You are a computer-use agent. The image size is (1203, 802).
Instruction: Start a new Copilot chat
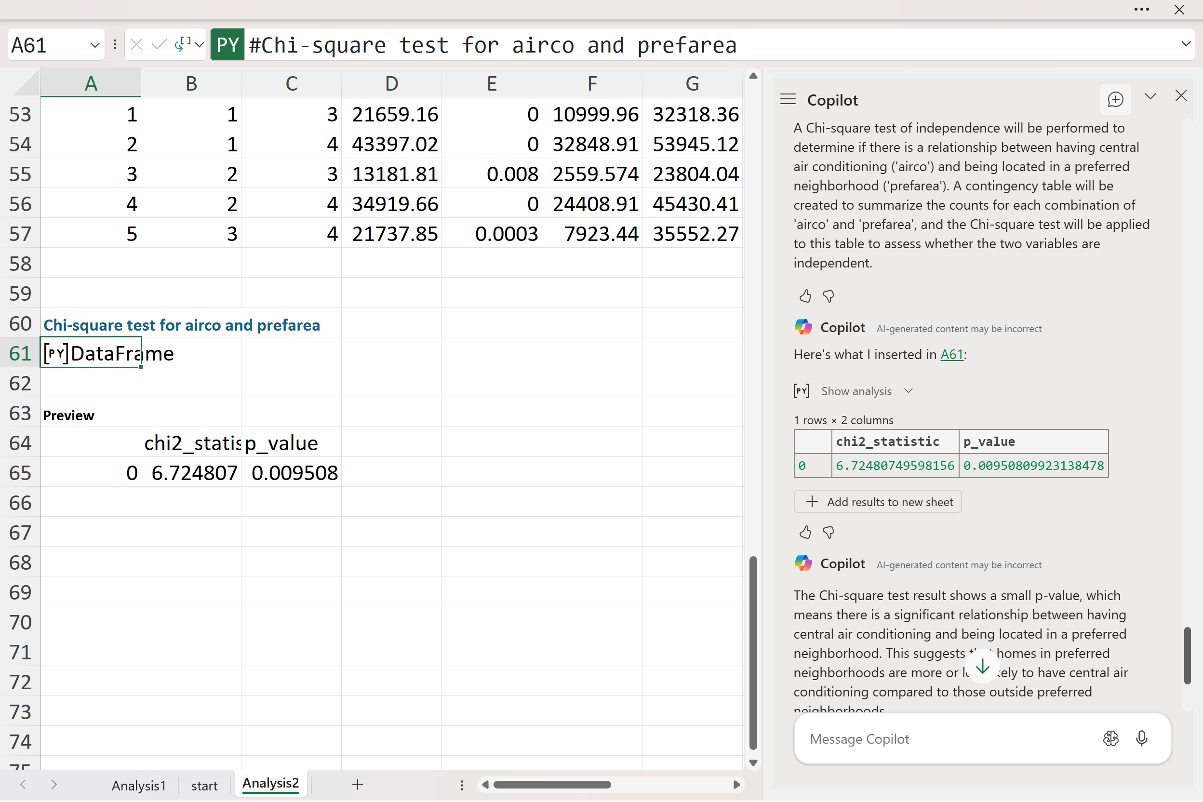point(1115,99)
